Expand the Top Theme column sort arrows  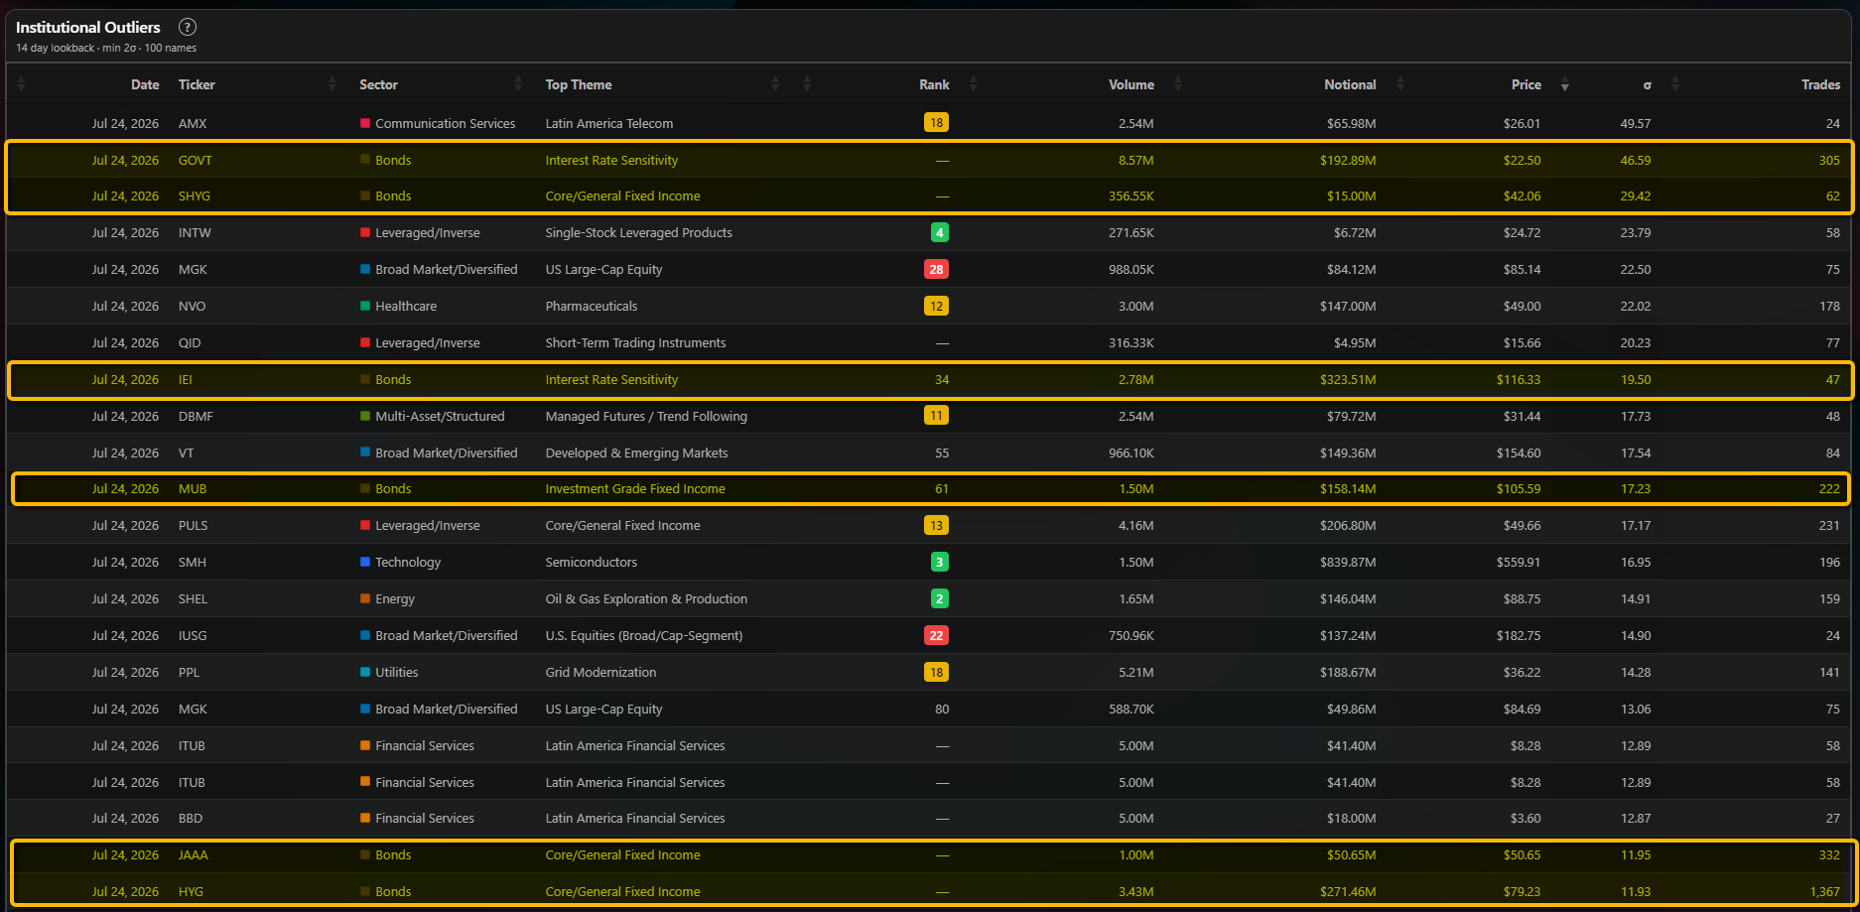click(x=775, y=84)
